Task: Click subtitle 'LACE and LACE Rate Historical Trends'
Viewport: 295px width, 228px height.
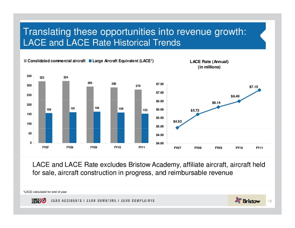Action: 102,43
